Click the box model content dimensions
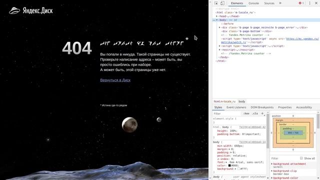Image resolution: width=320 pixels, height=180 pixels. 293,133
